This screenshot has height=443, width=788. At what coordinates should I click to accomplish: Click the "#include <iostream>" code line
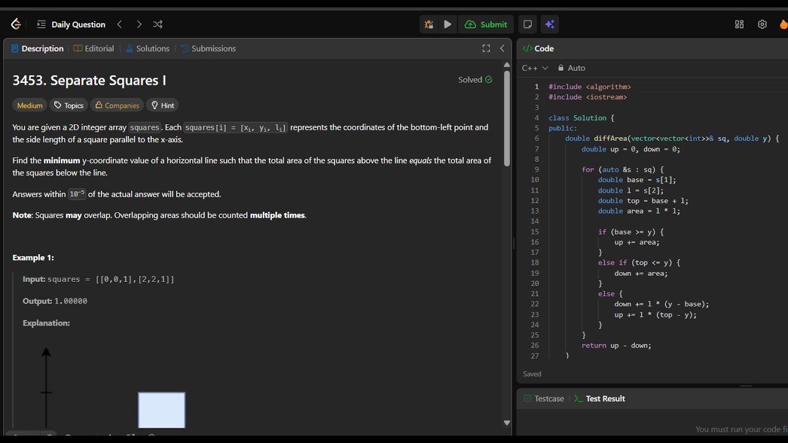588,97
